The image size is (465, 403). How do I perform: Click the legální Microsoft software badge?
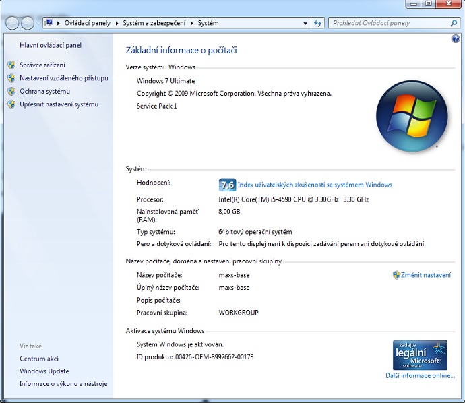point(420,355)
